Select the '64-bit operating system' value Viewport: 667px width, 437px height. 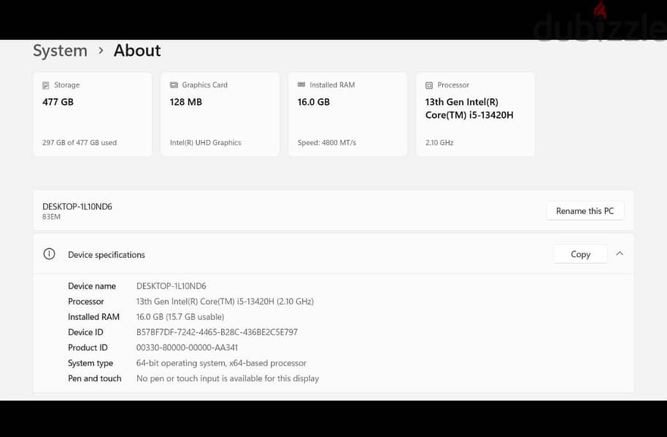[221, 363]
